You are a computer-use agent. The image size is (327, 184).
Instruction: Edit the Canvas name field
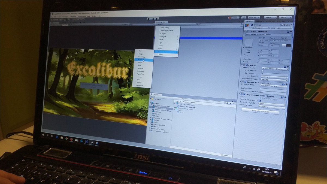pyautogui.click(x=267, y=25)
